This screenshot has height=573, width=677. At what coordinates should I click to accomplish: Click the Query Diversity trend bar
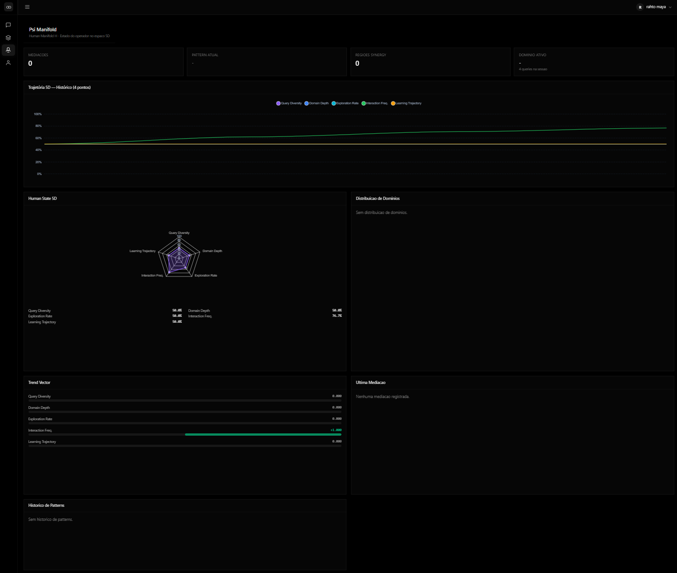click(x=185, y=401)
